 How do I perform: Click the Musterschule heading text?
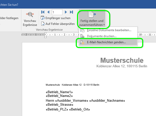pyautogui.click(x=122, y=60)
